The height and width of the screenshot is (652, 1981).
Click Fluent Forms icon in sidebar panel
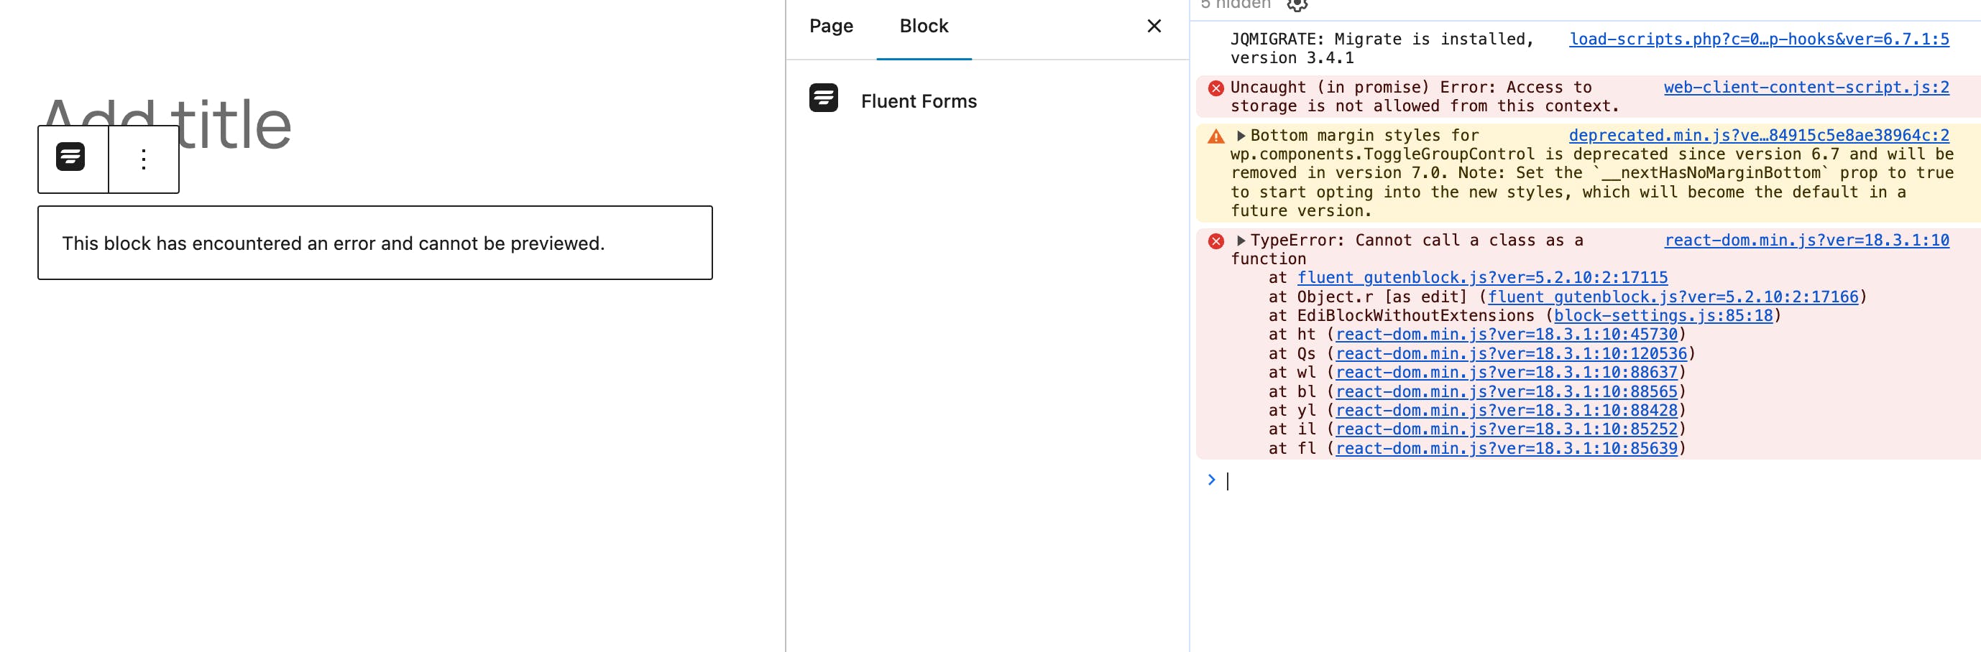[823, 99]
